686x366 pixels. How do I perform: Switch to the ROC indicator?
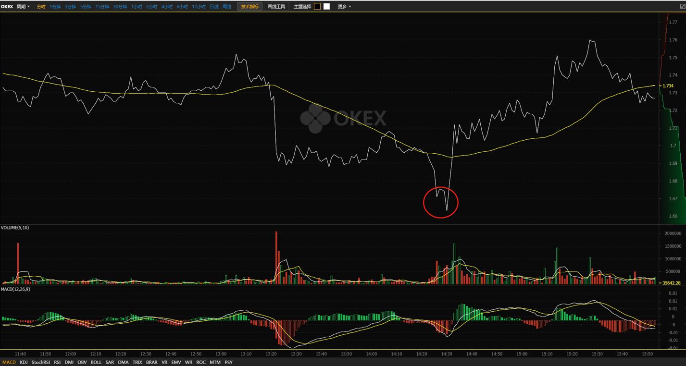pyautogui.click(x=201, y=362)
